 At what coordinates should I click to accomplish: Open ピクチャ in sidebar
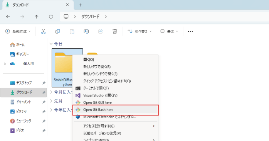pyautogui.click(x=18, y=111)
